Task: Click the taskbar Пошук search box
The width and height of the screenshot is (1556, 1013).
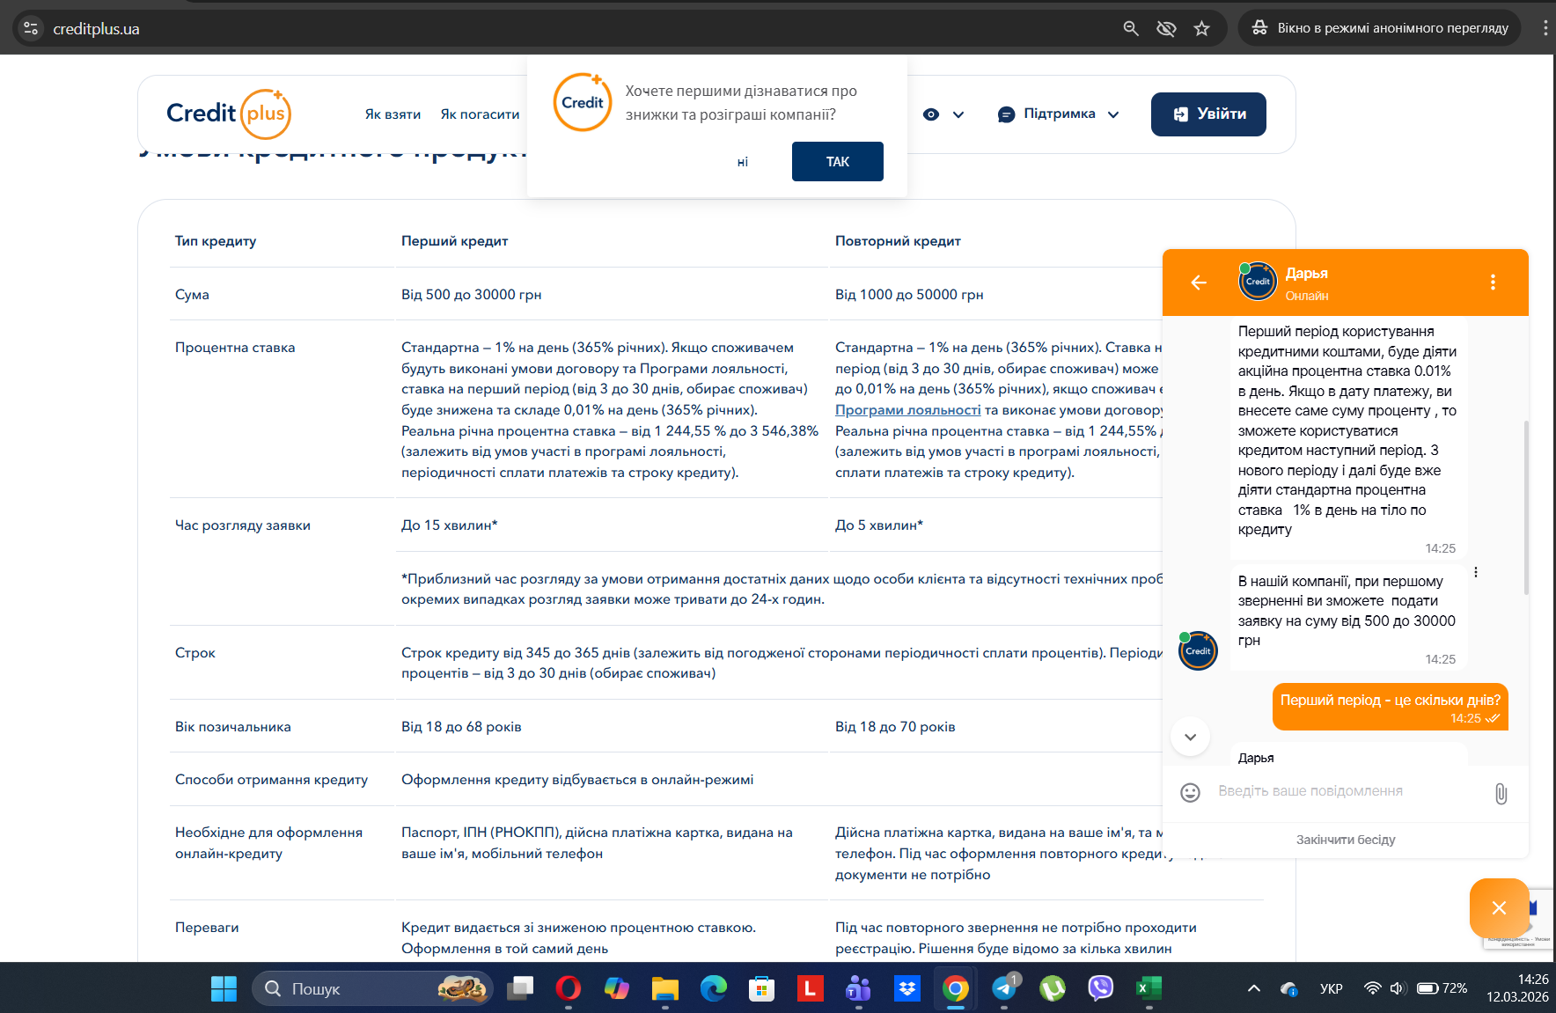Action: coord(372,988)
